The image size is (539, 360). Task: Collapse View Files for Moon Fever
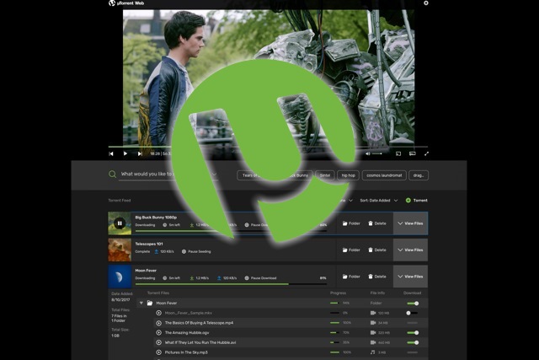410,277
